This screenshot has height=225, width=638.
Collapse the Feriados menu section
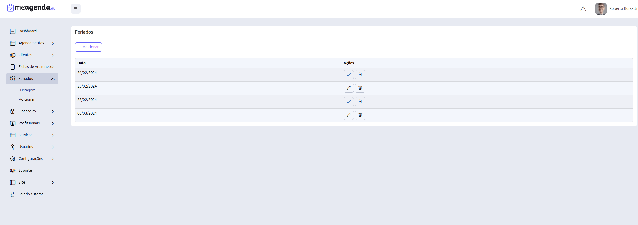pos(32,79)
